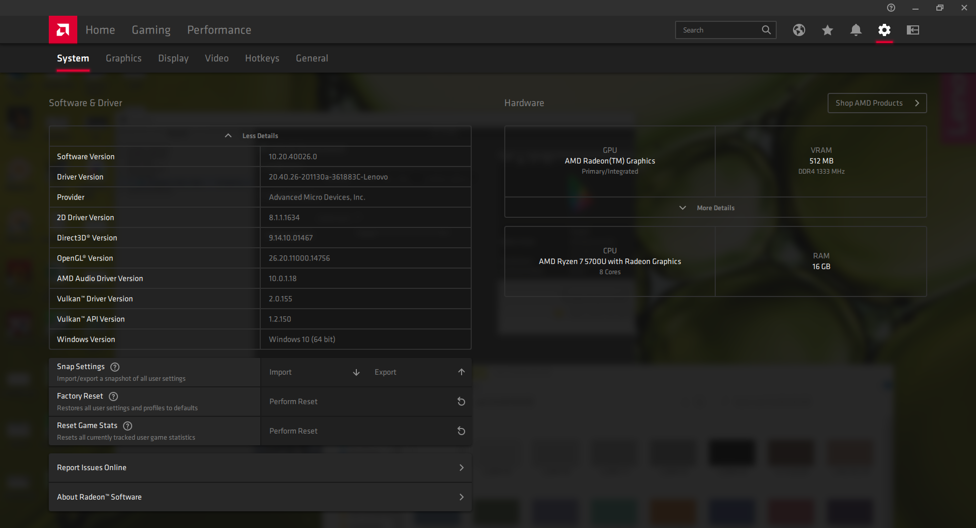Click the Primary/Integrated label
This screenshot has height=528, width=976.
click(x=610, y=172)
